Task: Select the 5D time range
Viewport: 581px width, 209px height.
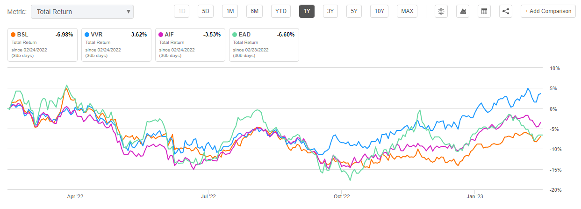Action: 205,11
